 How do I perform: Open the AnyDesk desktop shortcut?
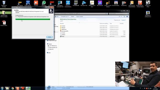pyautogui.click(x=36, y=3)
